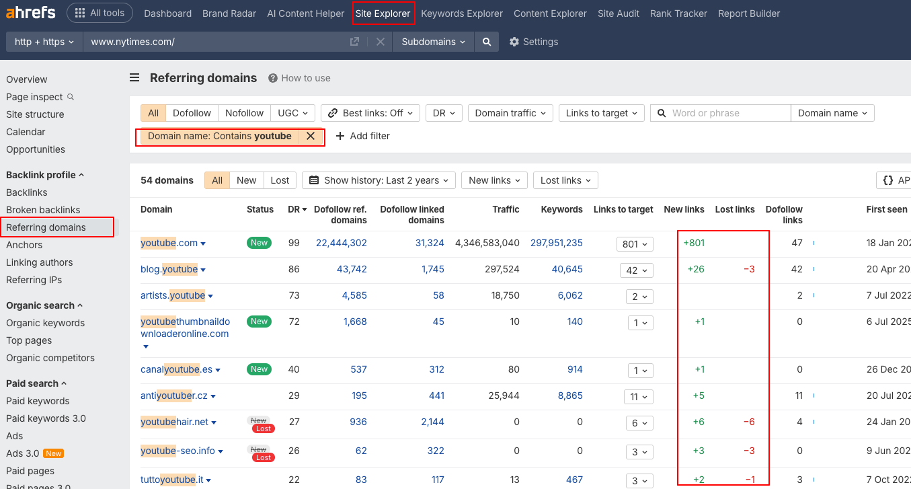The image size is (911, 489).
Task: Open links to target 801 dropdown
Action: pos(635,244)
